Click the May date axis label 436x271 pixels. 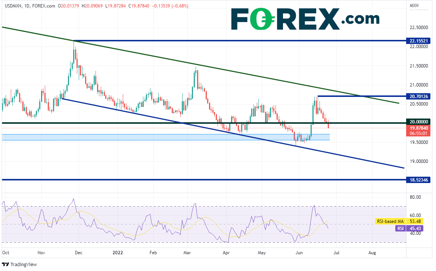pyautogui.click(x=262, y=253)
